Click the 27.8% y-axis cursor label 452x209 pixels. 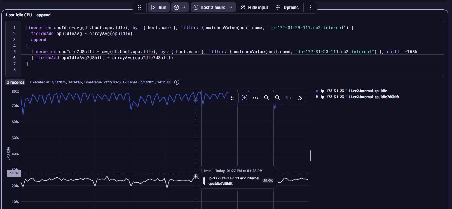[x=14, y=173]
